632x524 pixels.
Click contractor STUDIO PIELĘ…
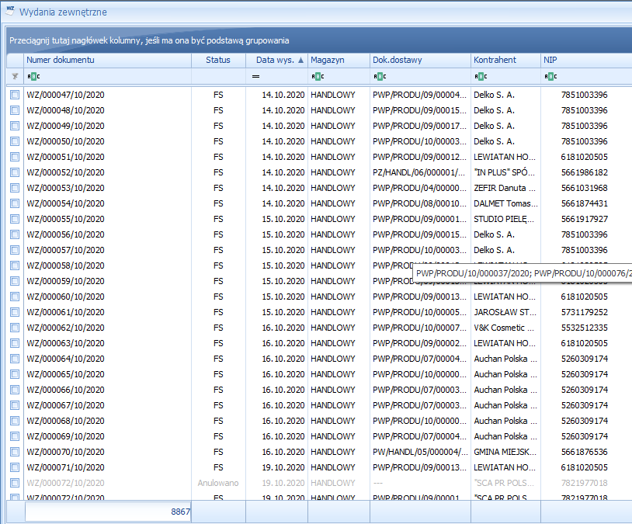(504, 219)
